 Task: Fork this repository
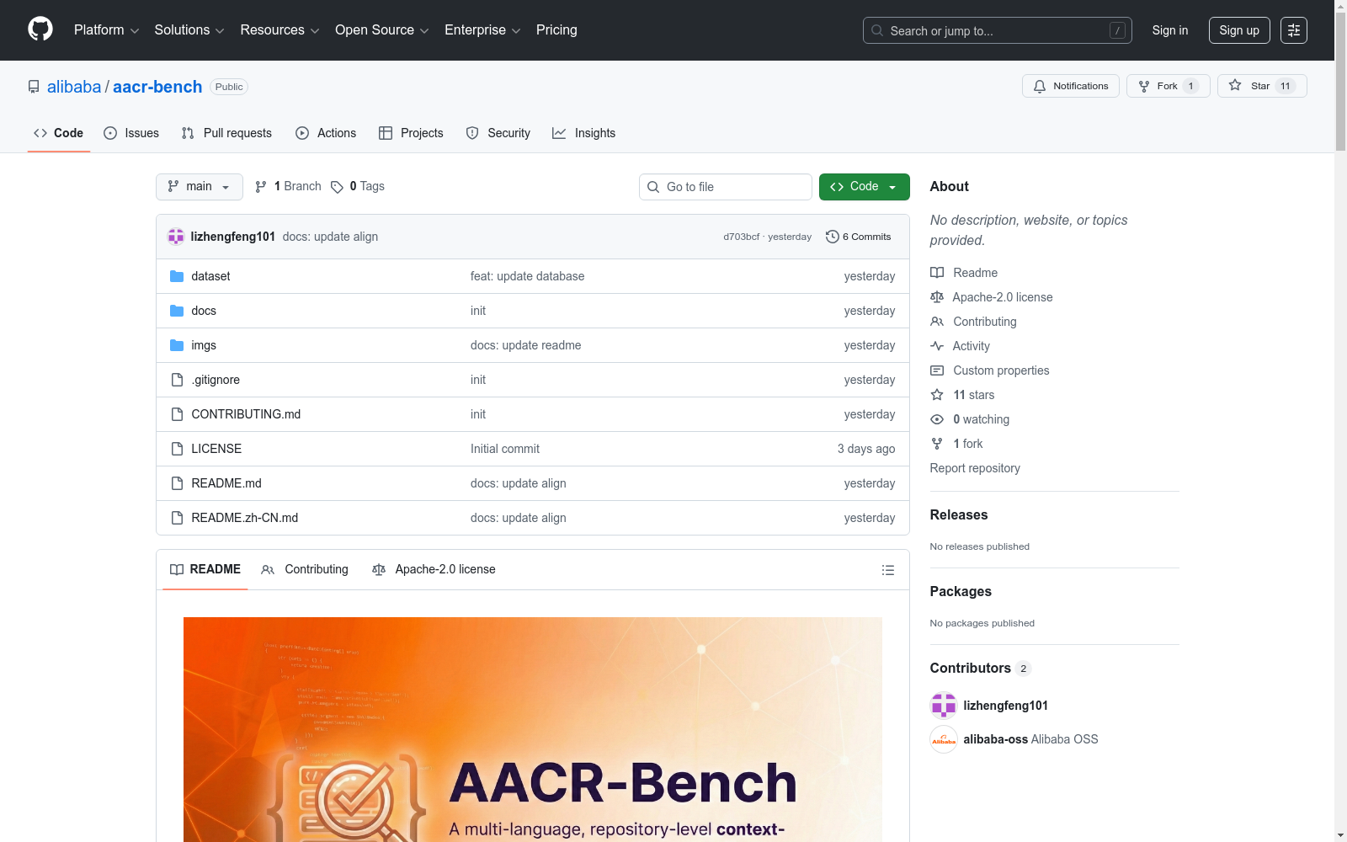[1168, 86]
